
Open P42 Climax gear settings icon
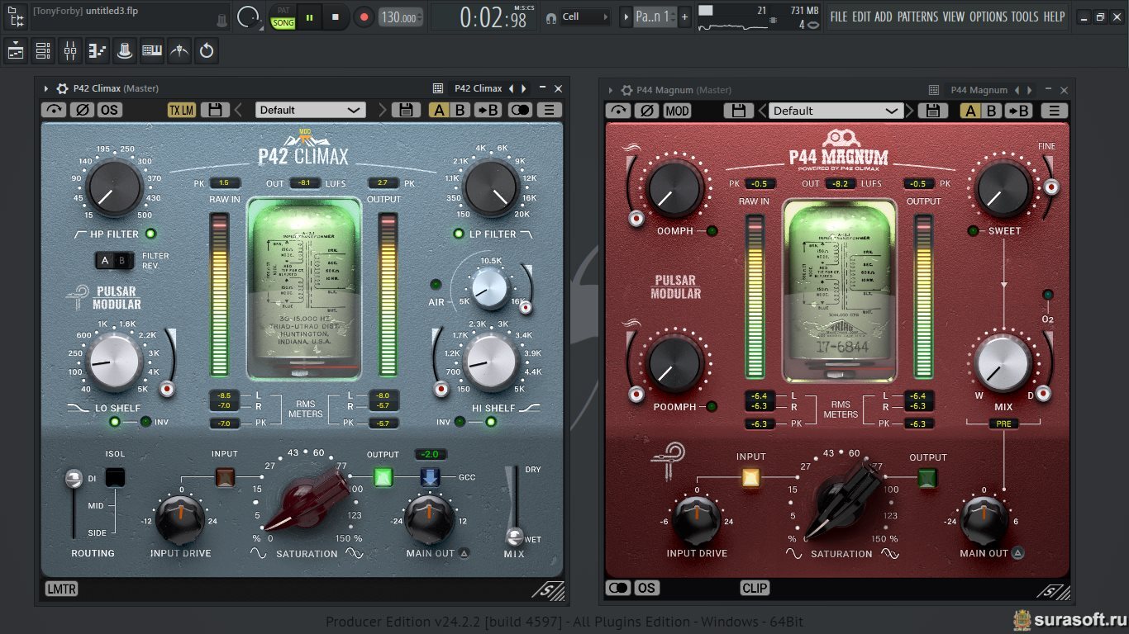coord(62,88)
